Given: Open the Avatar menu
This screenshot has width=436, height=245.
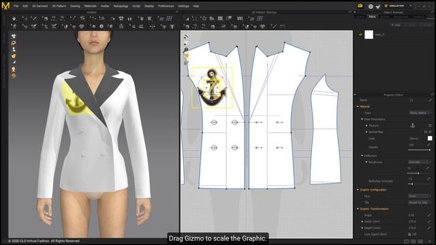Looking at the screenshot, I should point(105,6).
